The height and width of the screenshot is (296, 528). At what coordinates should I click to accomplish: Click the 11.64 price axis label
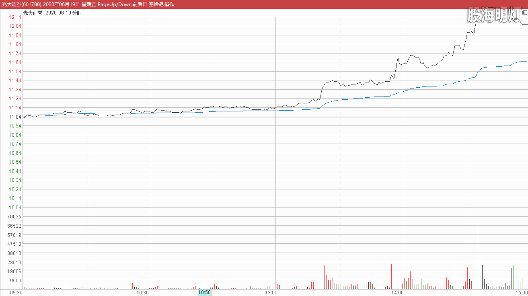pos(15,62)
